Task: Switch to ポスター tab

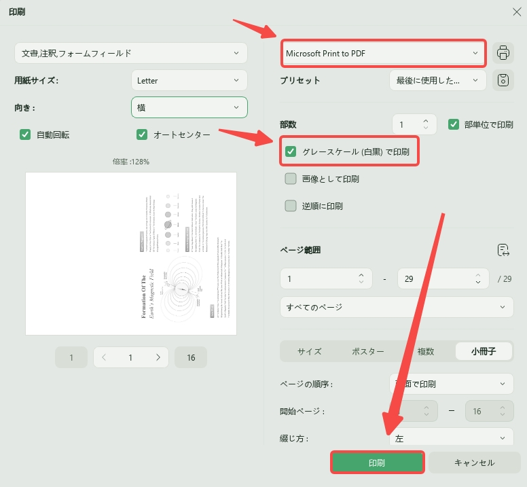Action: click(x=367, y=351)
